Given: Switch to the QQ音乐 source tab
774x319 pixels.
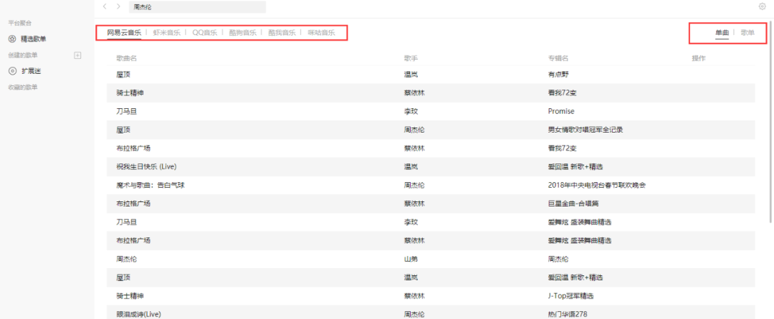Looking at the screenshot, I should tap(206, 33).
